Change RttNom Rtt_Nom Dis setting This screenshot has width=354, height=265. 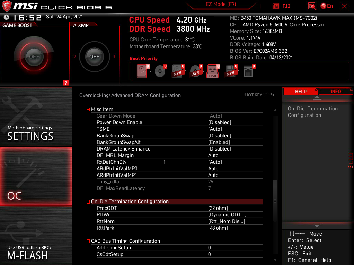227,221
